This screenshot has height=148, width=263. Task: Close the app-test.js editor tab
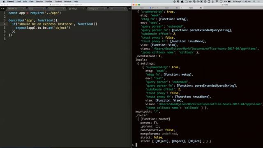coord(83,9)
